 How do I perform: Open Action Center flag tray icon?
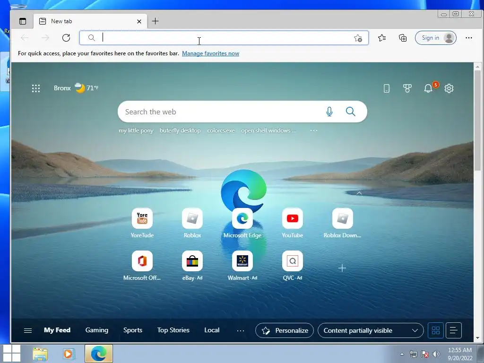pyautogui.click(x=425, y=354)
